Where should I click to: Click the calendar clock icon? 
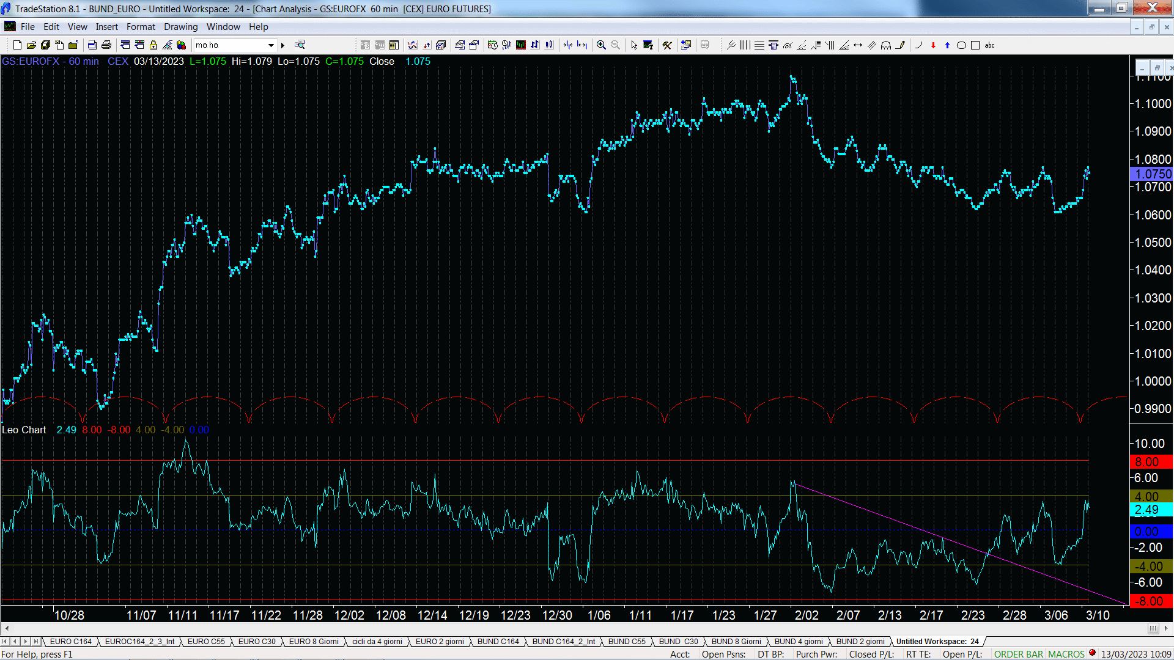pos(493,45)
